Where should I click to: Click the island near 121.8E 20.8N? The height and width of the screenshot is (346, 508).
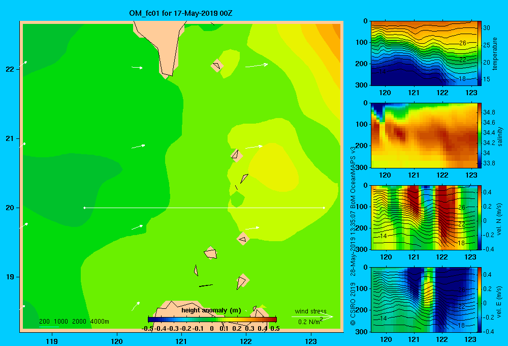coord(237,155)
